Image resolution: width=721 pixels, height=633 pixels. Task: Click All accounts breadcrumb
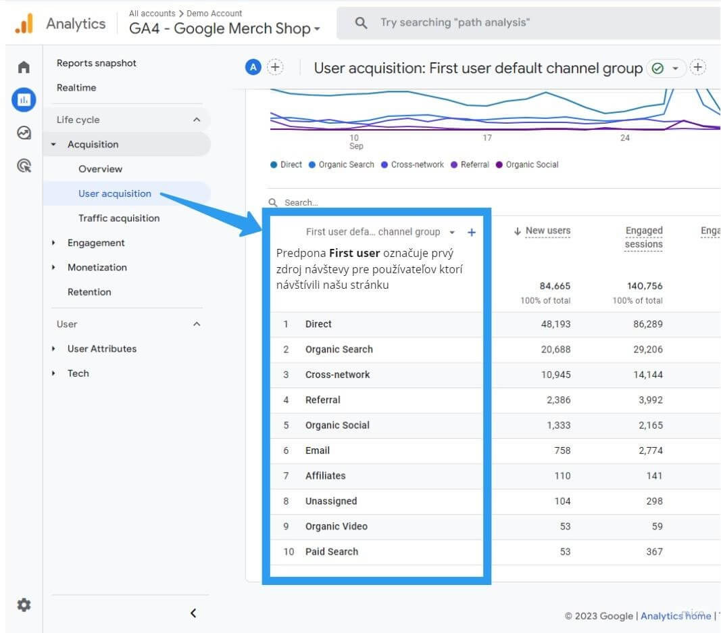click(152, 14)
